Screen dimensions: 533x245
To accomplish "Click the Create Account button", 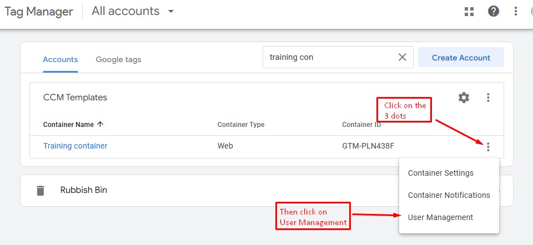I will (x=461, y=57).
